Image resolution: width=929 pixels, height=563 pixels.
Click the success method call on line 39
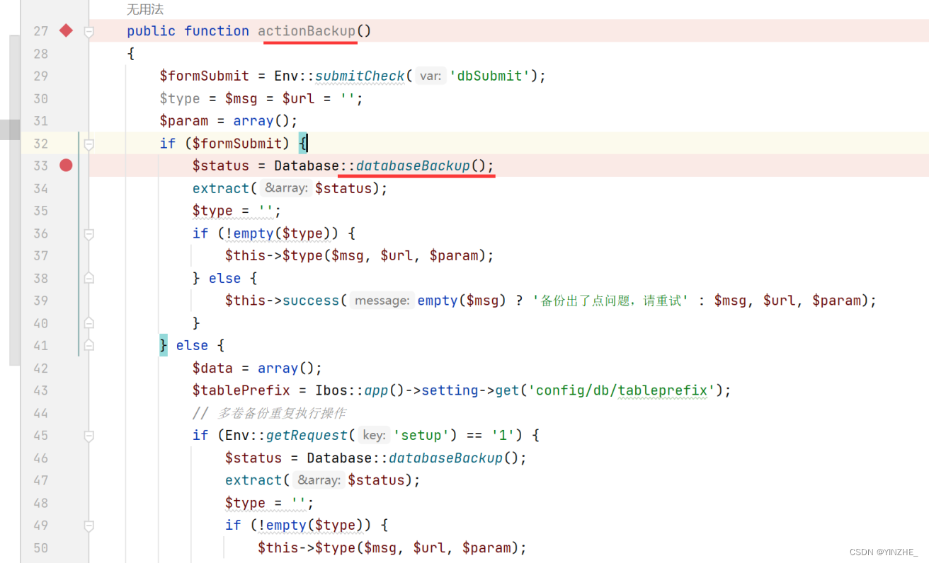coord(311,301)
